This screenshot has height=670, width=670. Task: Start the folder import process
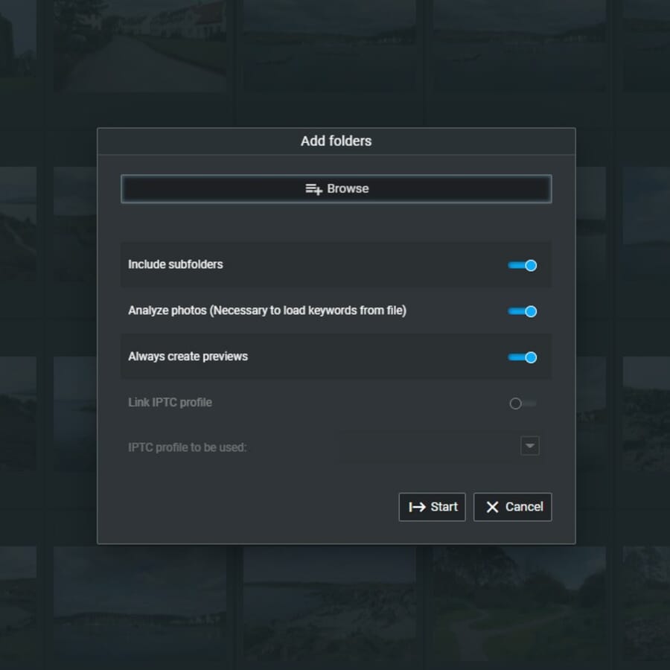point(432,507)
